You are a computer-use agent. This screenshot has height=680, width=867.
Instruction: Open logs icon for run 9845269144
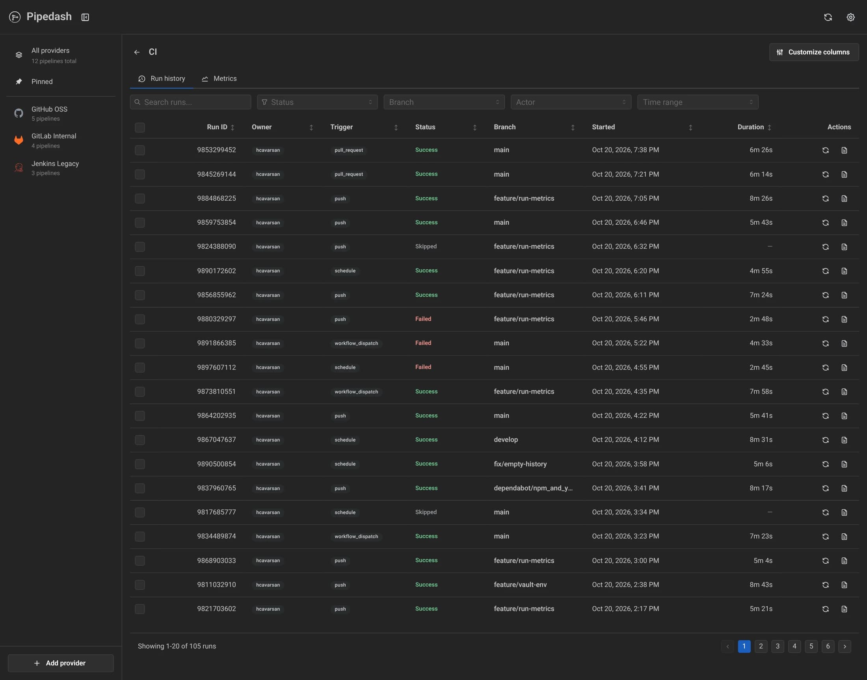(844, 174)
